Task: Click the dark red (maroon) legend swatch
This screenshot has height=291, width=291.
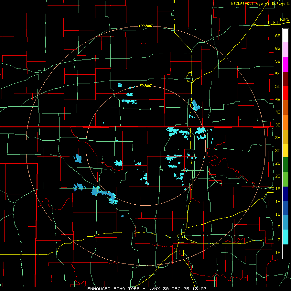Action: [x=286, y=79]
